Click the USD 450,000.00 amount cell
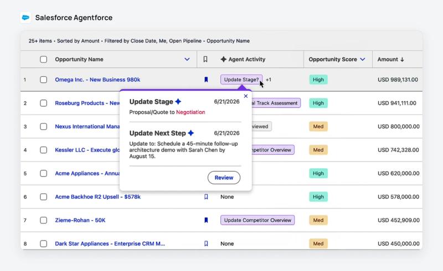443x271 pixels. [x=399, y=243]
